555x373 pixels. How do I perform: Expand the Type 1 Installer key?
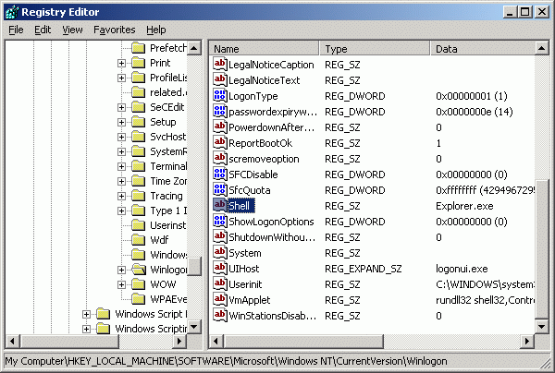[x=121, y=211]
